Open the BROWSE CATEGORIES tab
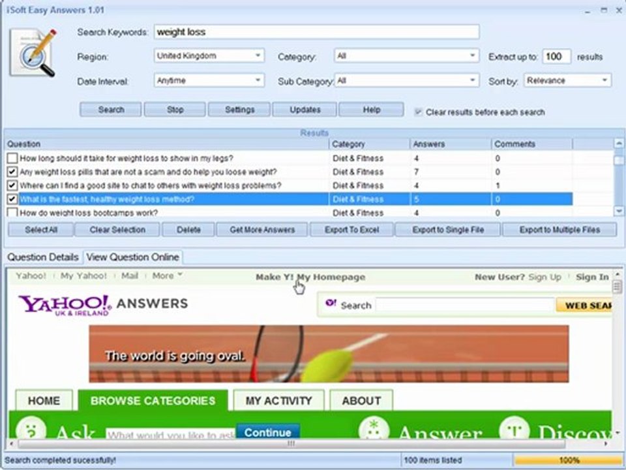 153,400
